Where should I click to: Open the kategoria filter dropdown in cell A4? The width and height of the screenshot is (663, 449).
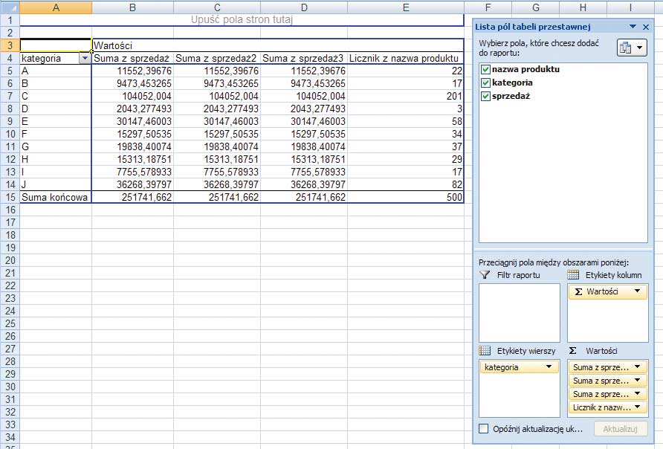tap(84, 58)
